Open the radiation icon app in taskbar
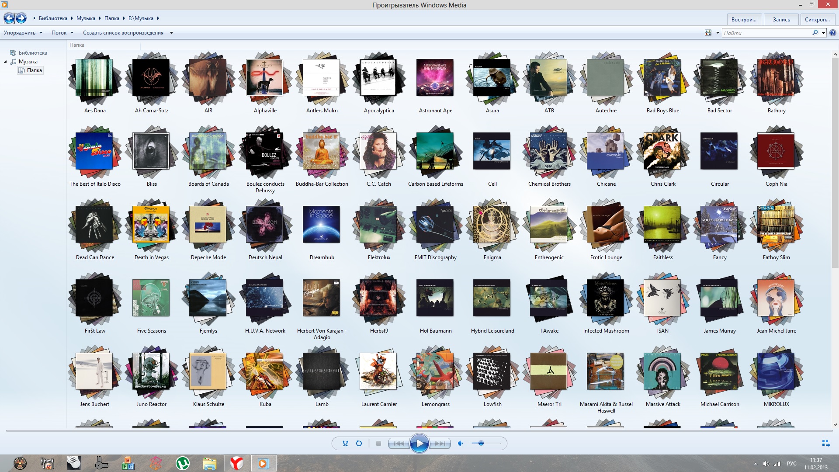839x472 pixels. coord(20,463)
